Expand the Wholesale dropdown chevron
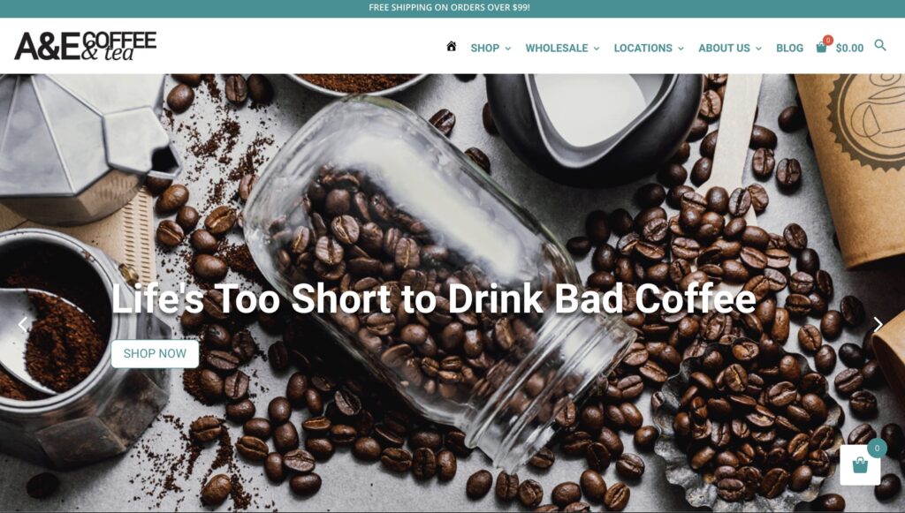The image size is (905, 513). coord(597,49)
